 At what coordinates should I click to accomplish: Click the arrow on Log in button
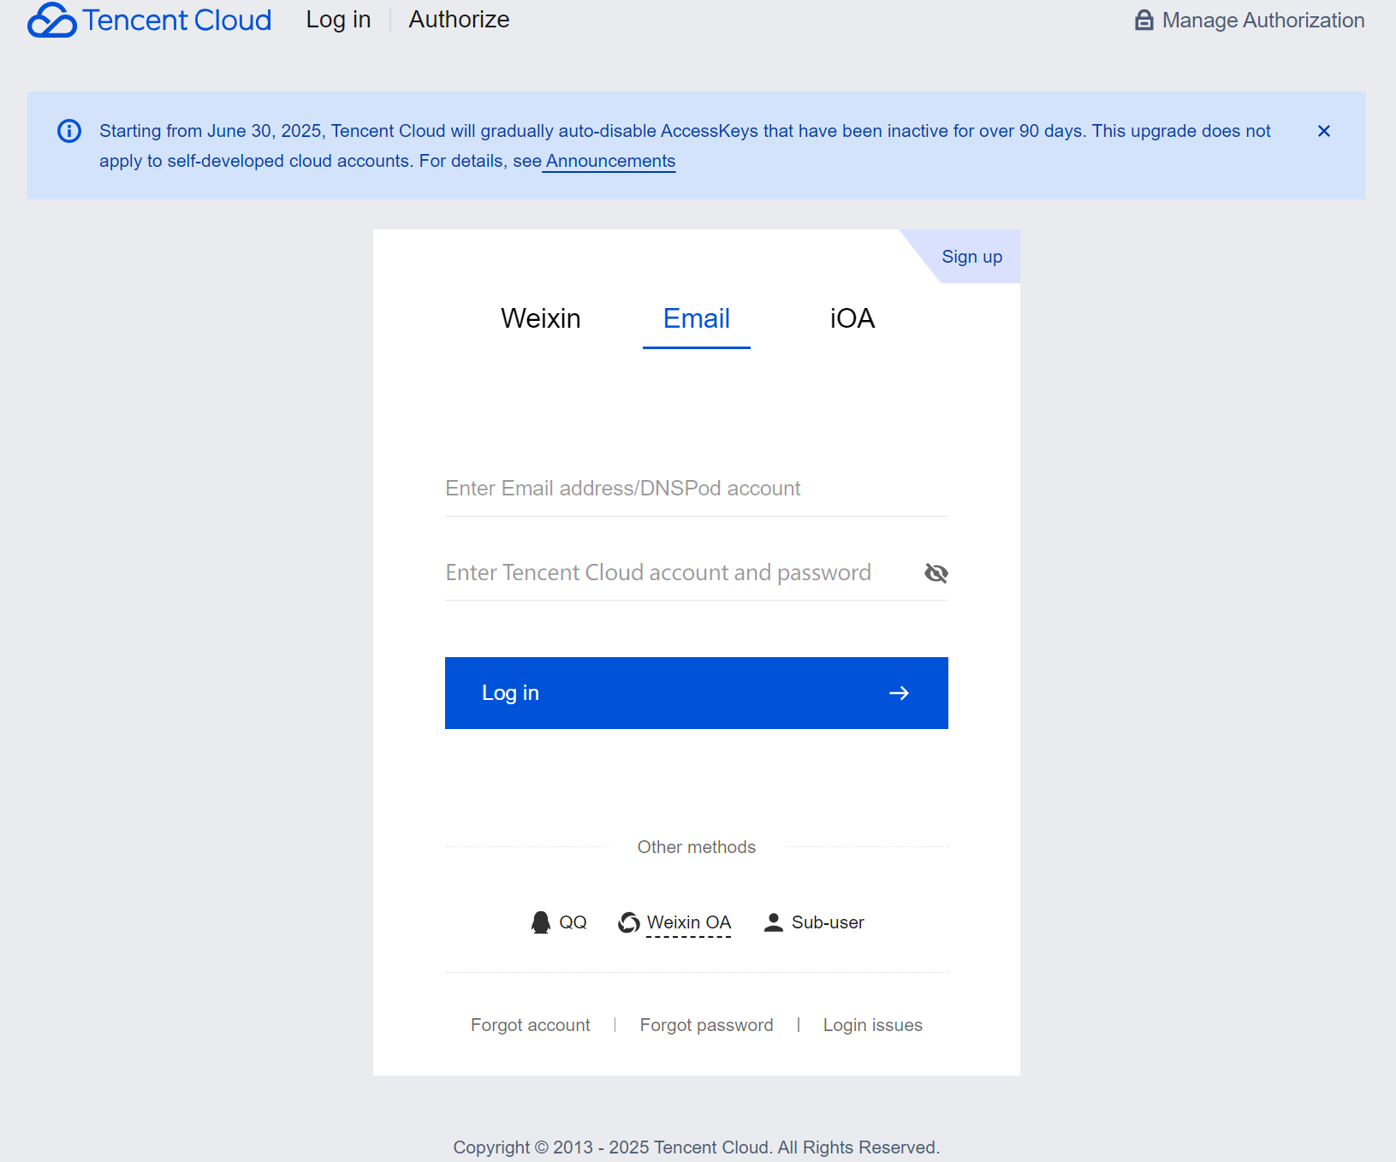[899, 693]
